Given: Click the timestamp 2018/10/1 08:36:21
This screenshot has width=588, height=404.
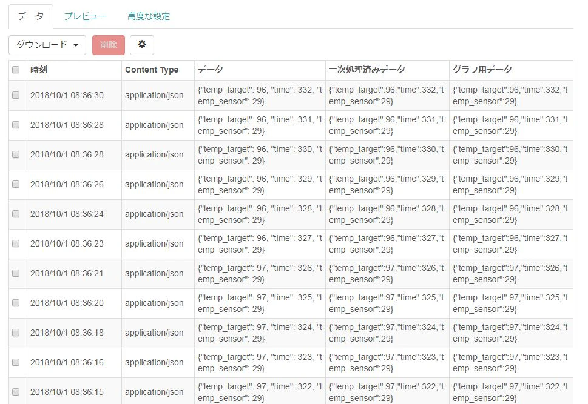Looking at the screenshot, I should [x=67, y=273].
